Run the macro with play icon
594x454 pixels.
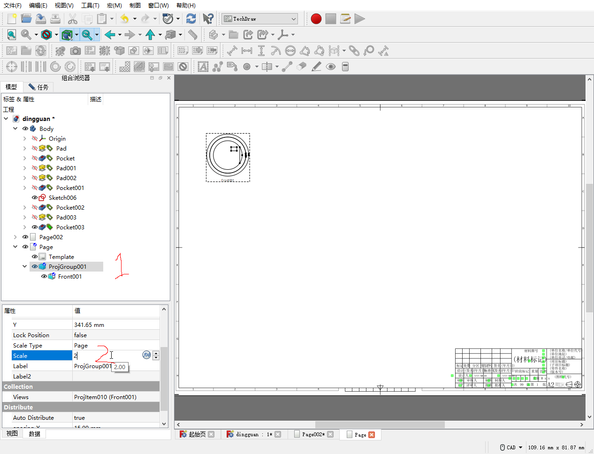click(x=360, y=19)
